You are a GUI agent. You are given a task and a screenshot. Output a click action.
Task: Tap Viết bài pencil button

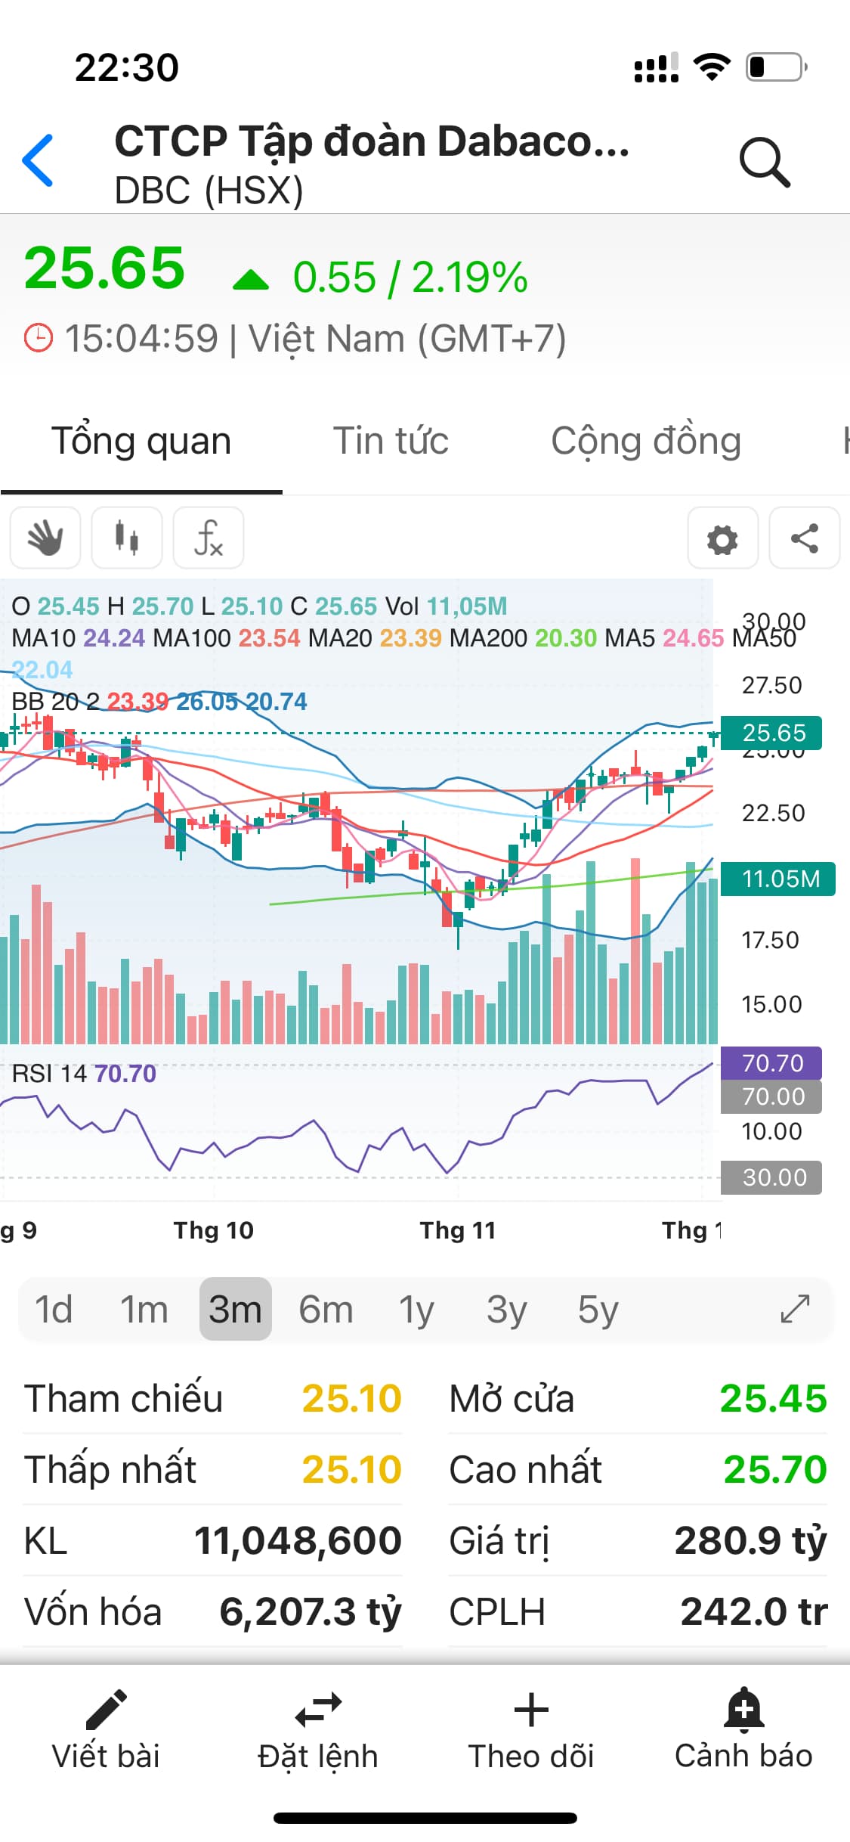106,1729
